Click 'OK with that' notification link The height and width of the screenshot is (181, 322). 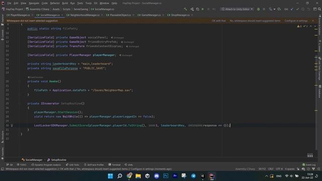tap(219, 21)
